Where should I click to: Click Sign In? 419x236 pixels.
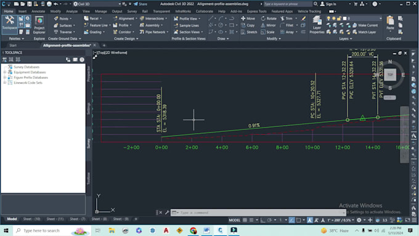pos(328,4)
